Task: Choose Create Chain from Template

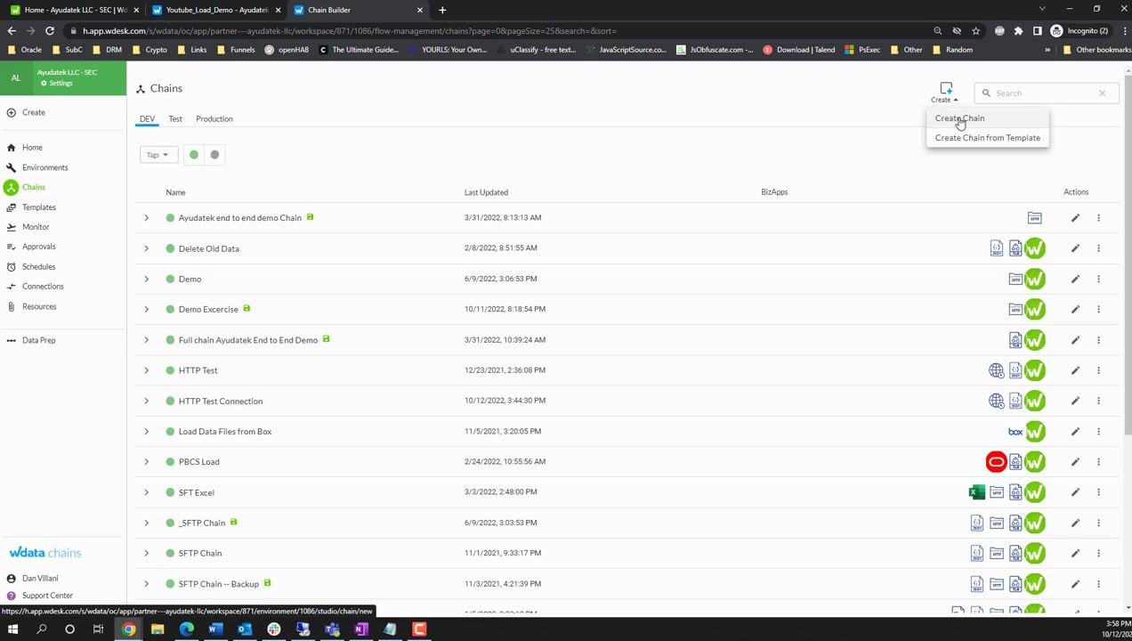Action: [x=987, y=138]
